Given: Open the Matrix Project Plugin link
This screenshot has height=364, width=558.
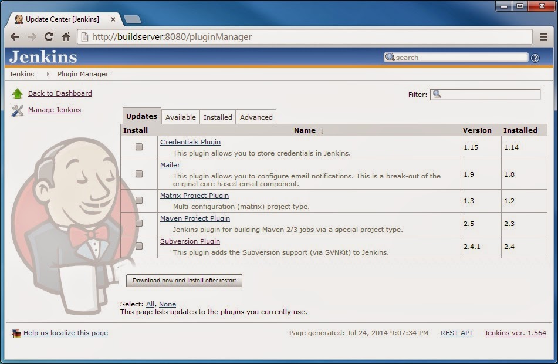Looking at the screenshot, I should click(194, 196).
